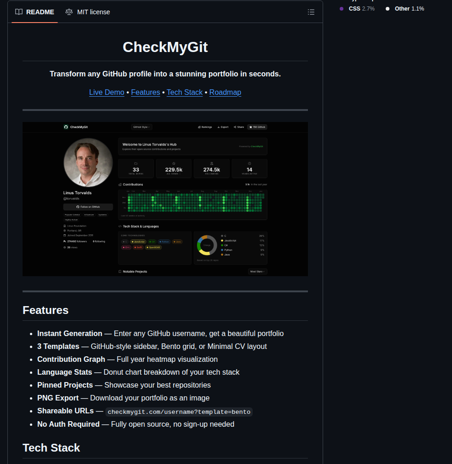The image size is (452, 464).
Task: Follow the Tech Stack link
Action: pos(185,93)
